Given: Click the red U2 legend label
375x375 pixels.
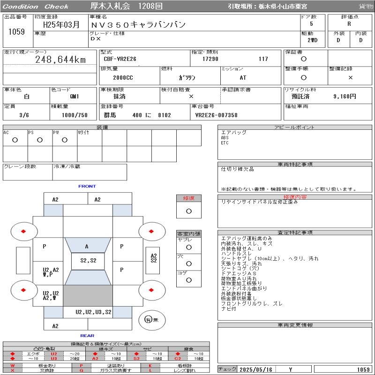Looking at the screenshot, I should [x=54, y=354].
